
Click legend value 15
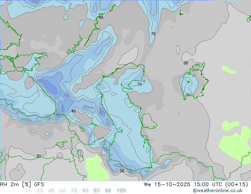(x=29, y=191)
